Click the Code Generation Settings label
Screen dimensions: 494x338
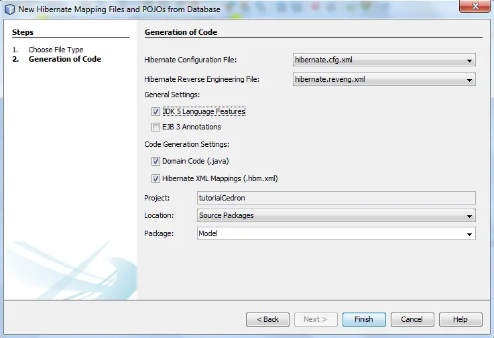(186, 144)
